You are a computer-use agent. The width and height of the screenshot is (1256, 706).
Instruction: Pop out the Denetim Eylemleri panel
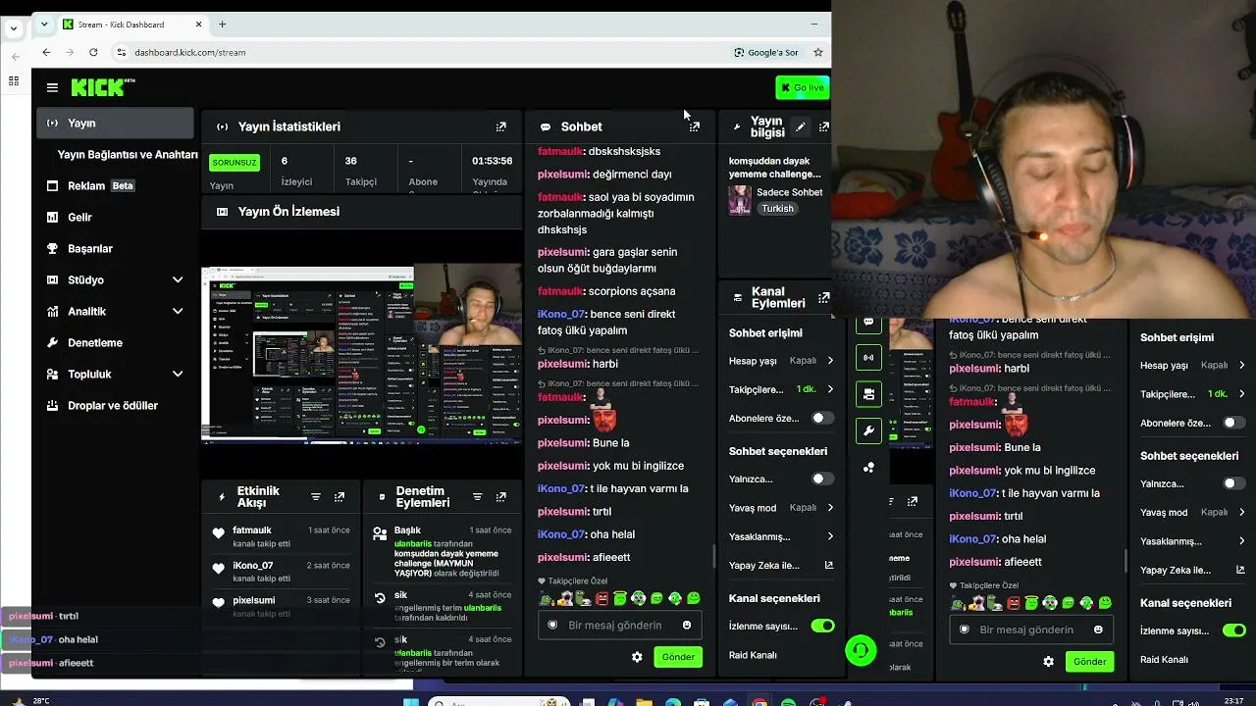click(500, 497)
